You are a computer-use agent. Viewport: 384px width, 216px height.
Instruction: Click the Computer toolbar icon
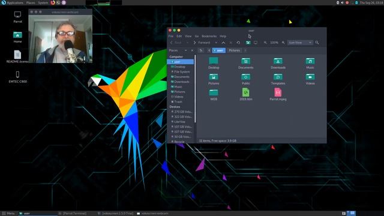(x=256, y=43)
